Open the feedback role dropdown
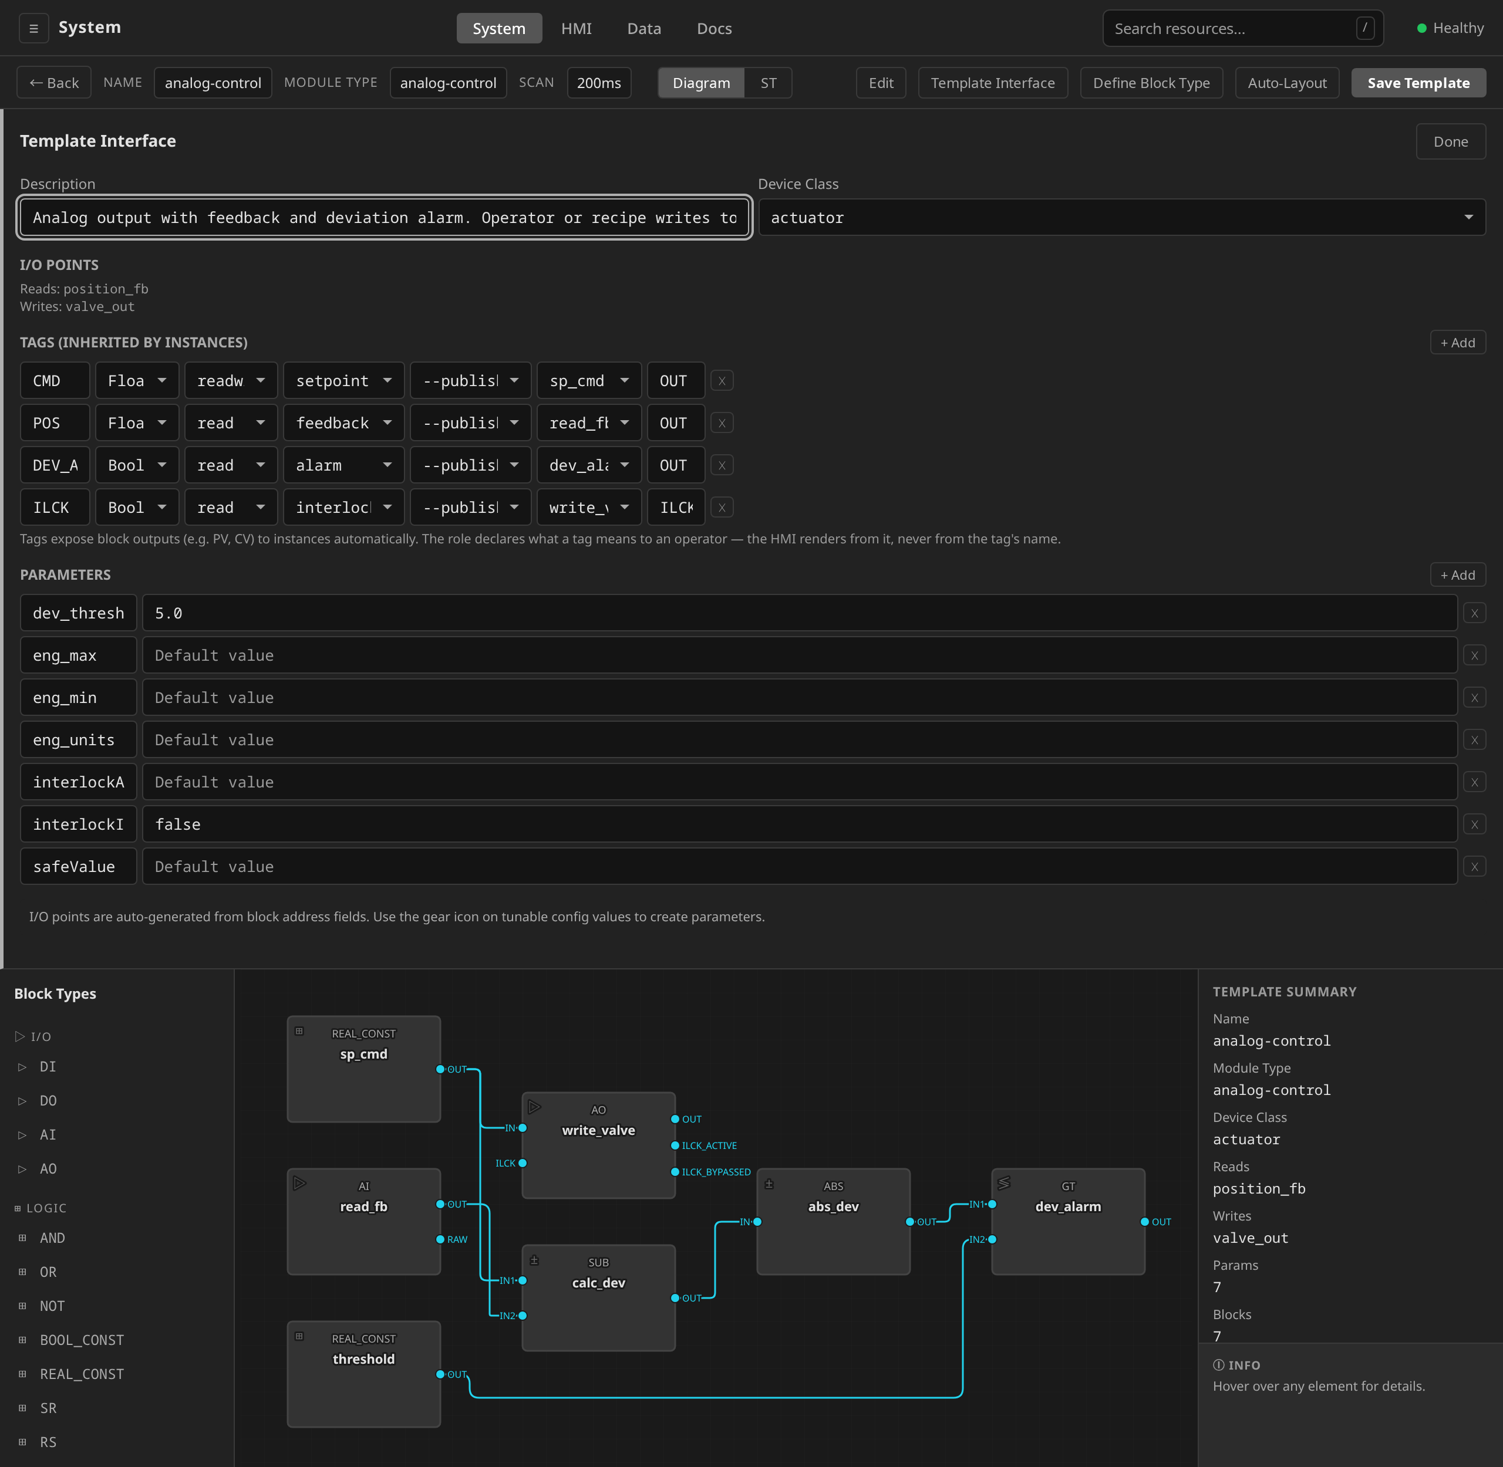The height and width of the screenshot is (1467, 1503). [344, 423]
